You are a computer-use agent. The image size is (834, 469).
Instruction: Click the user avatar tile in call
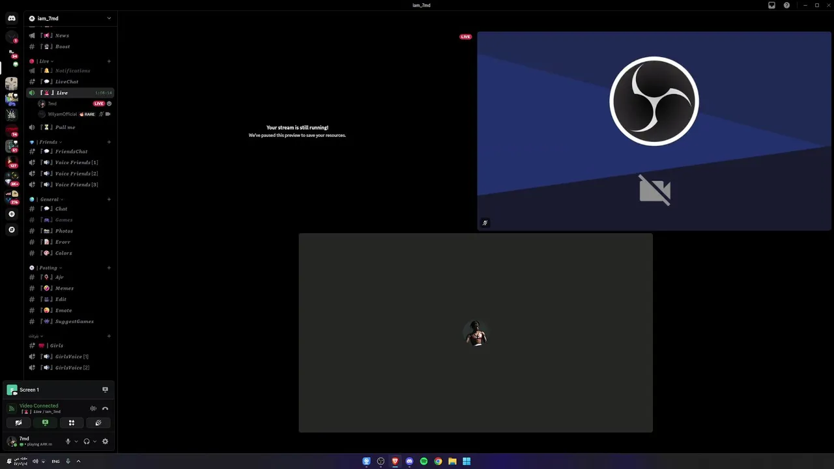click(x=476, y=333)
